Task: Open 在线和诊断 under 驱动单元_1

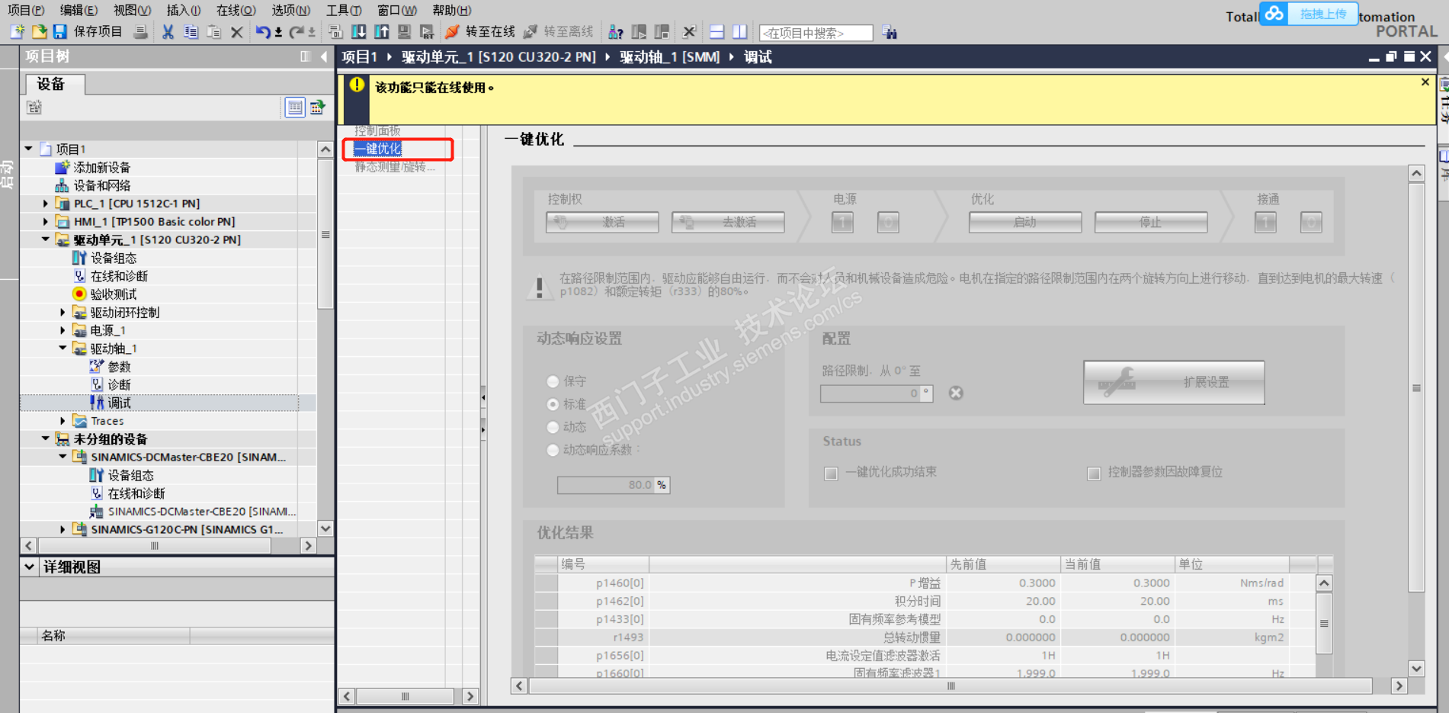Action: 119,276
